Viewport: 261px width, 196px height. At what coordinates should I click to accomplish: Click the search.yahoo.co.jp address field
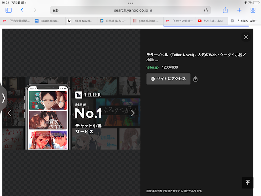pos(130,10)
